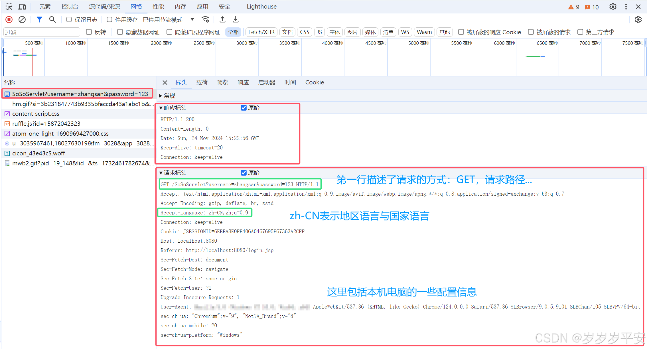Open the Security panel tab
647x349 pixels.
coord(225,7)
